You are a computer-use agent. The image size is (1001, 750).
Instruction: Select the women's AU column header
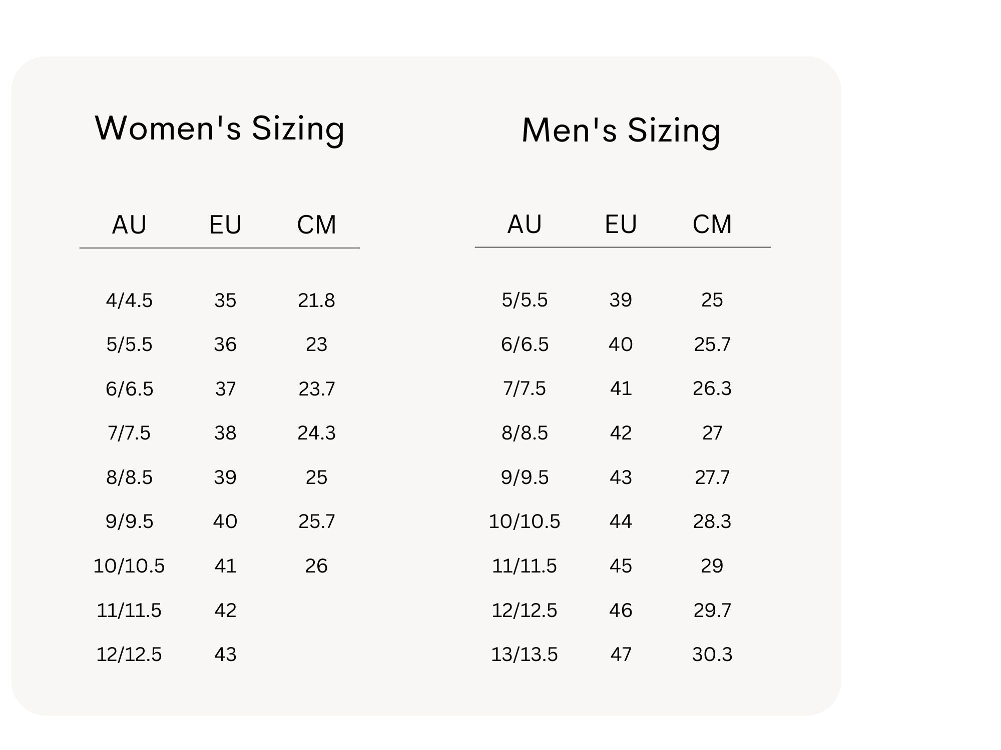pos(129,224)
